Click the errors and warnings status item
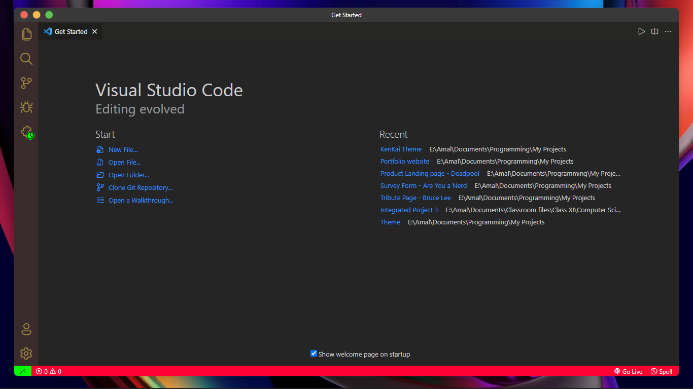The image size is (693, 389). (x=49, y=371)
